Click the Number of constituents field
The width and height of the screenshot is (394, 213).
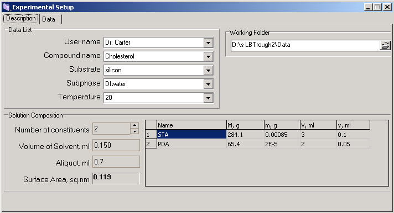tap(112, 129)
